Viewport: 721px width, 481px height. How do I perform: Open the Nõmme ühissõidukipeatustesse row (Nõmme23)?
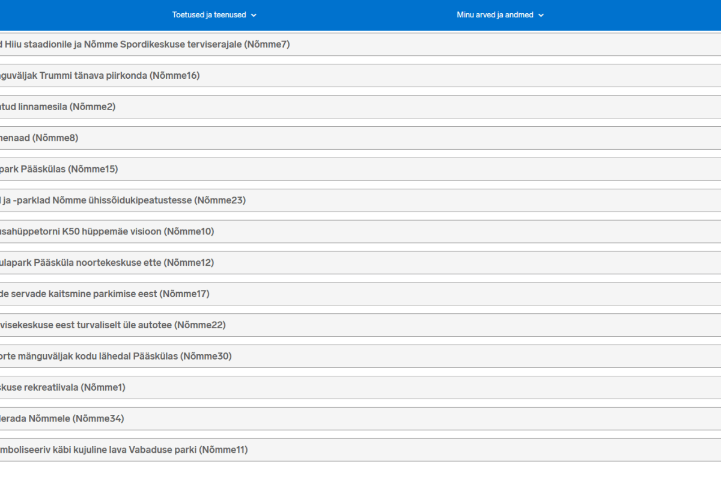point(123,201)
